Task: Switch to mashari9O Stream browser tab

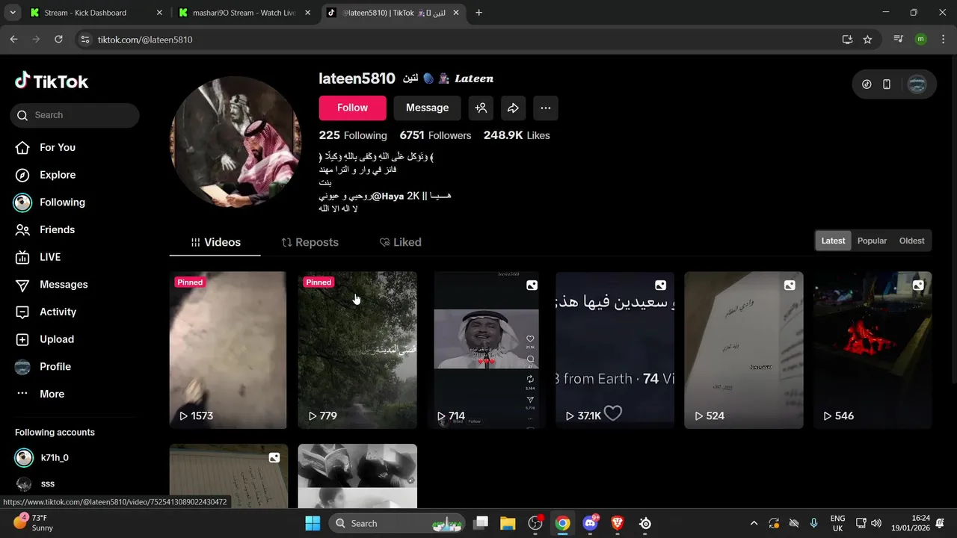Action: [245, 13]
